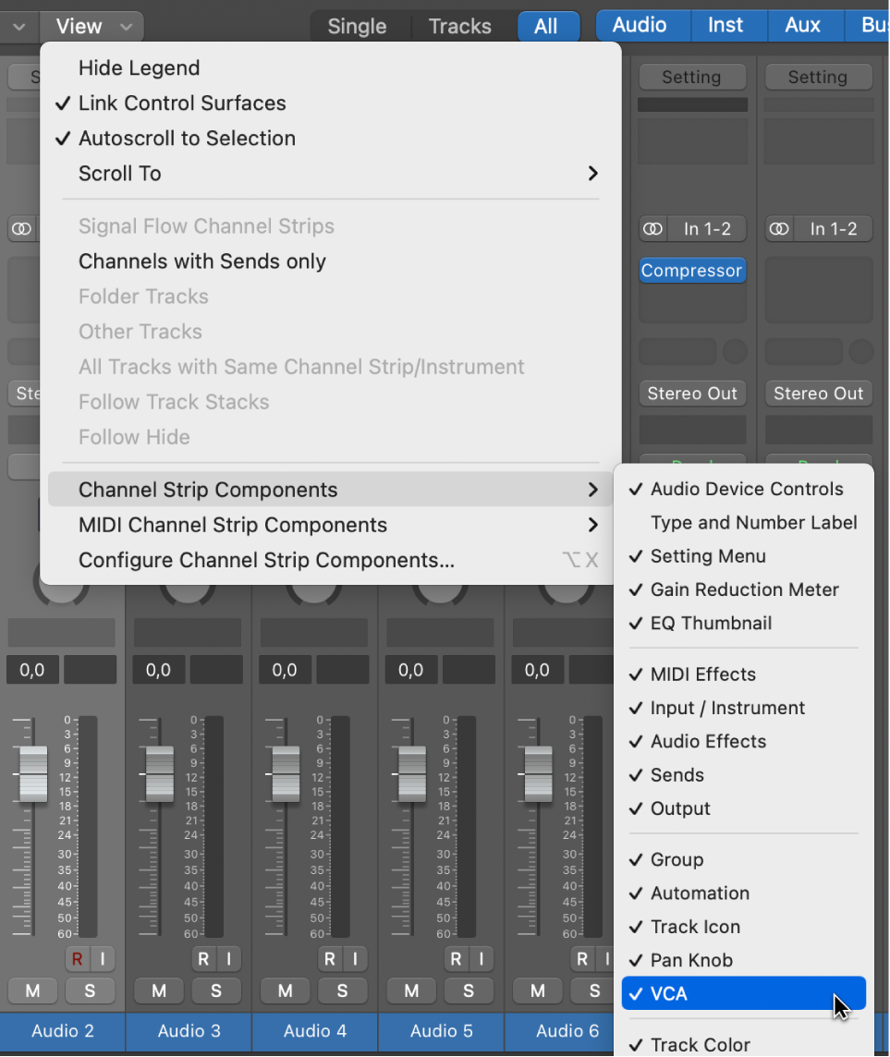
Task: Toggle input monitoring on Audio 2
Action: coord(103,959)
